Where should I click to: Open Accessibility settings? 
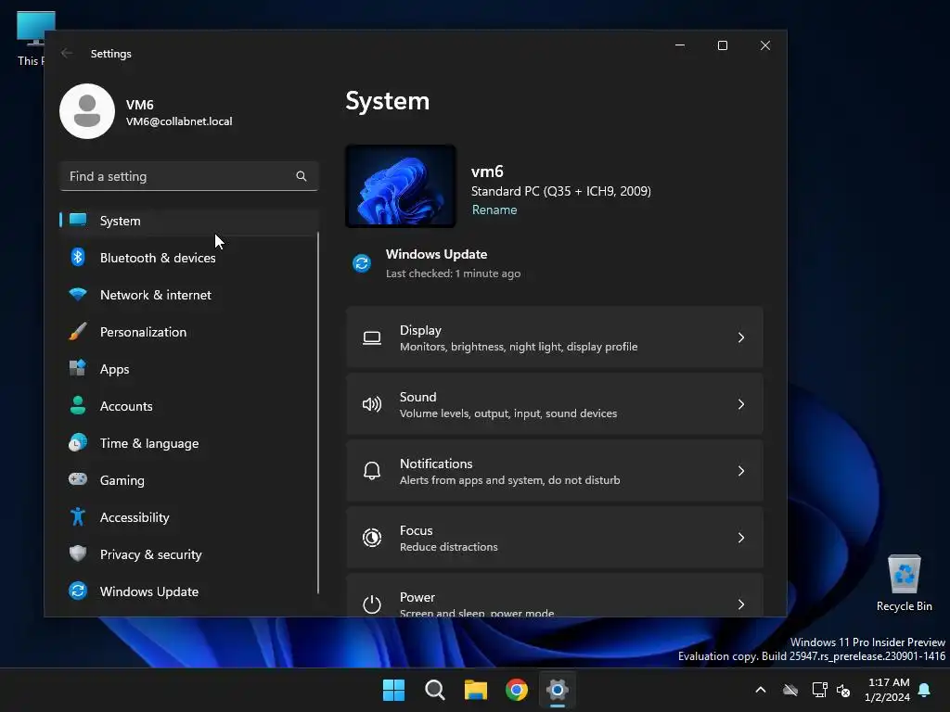coord(189,517)
